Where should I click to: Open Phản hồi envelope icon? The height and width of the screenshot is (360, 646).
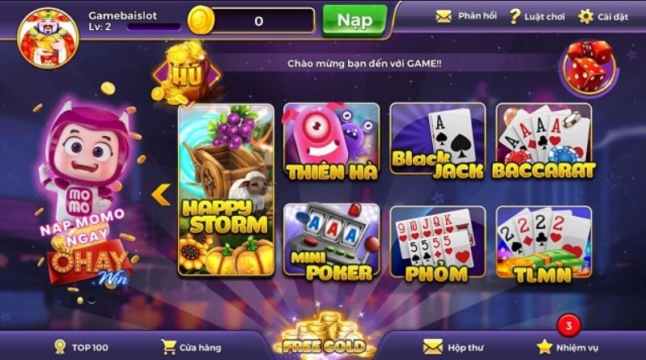pos(444,16)
